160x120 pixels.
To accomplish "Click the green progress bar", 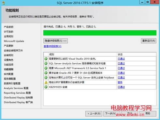I will click(100, 33).
